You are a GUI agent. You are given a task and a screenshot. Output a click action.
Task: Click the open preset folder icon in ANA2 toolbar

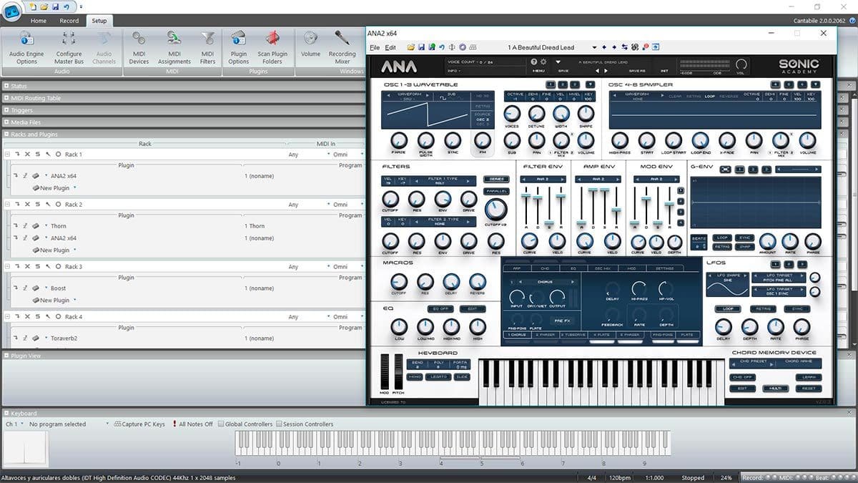coord(411,47)
